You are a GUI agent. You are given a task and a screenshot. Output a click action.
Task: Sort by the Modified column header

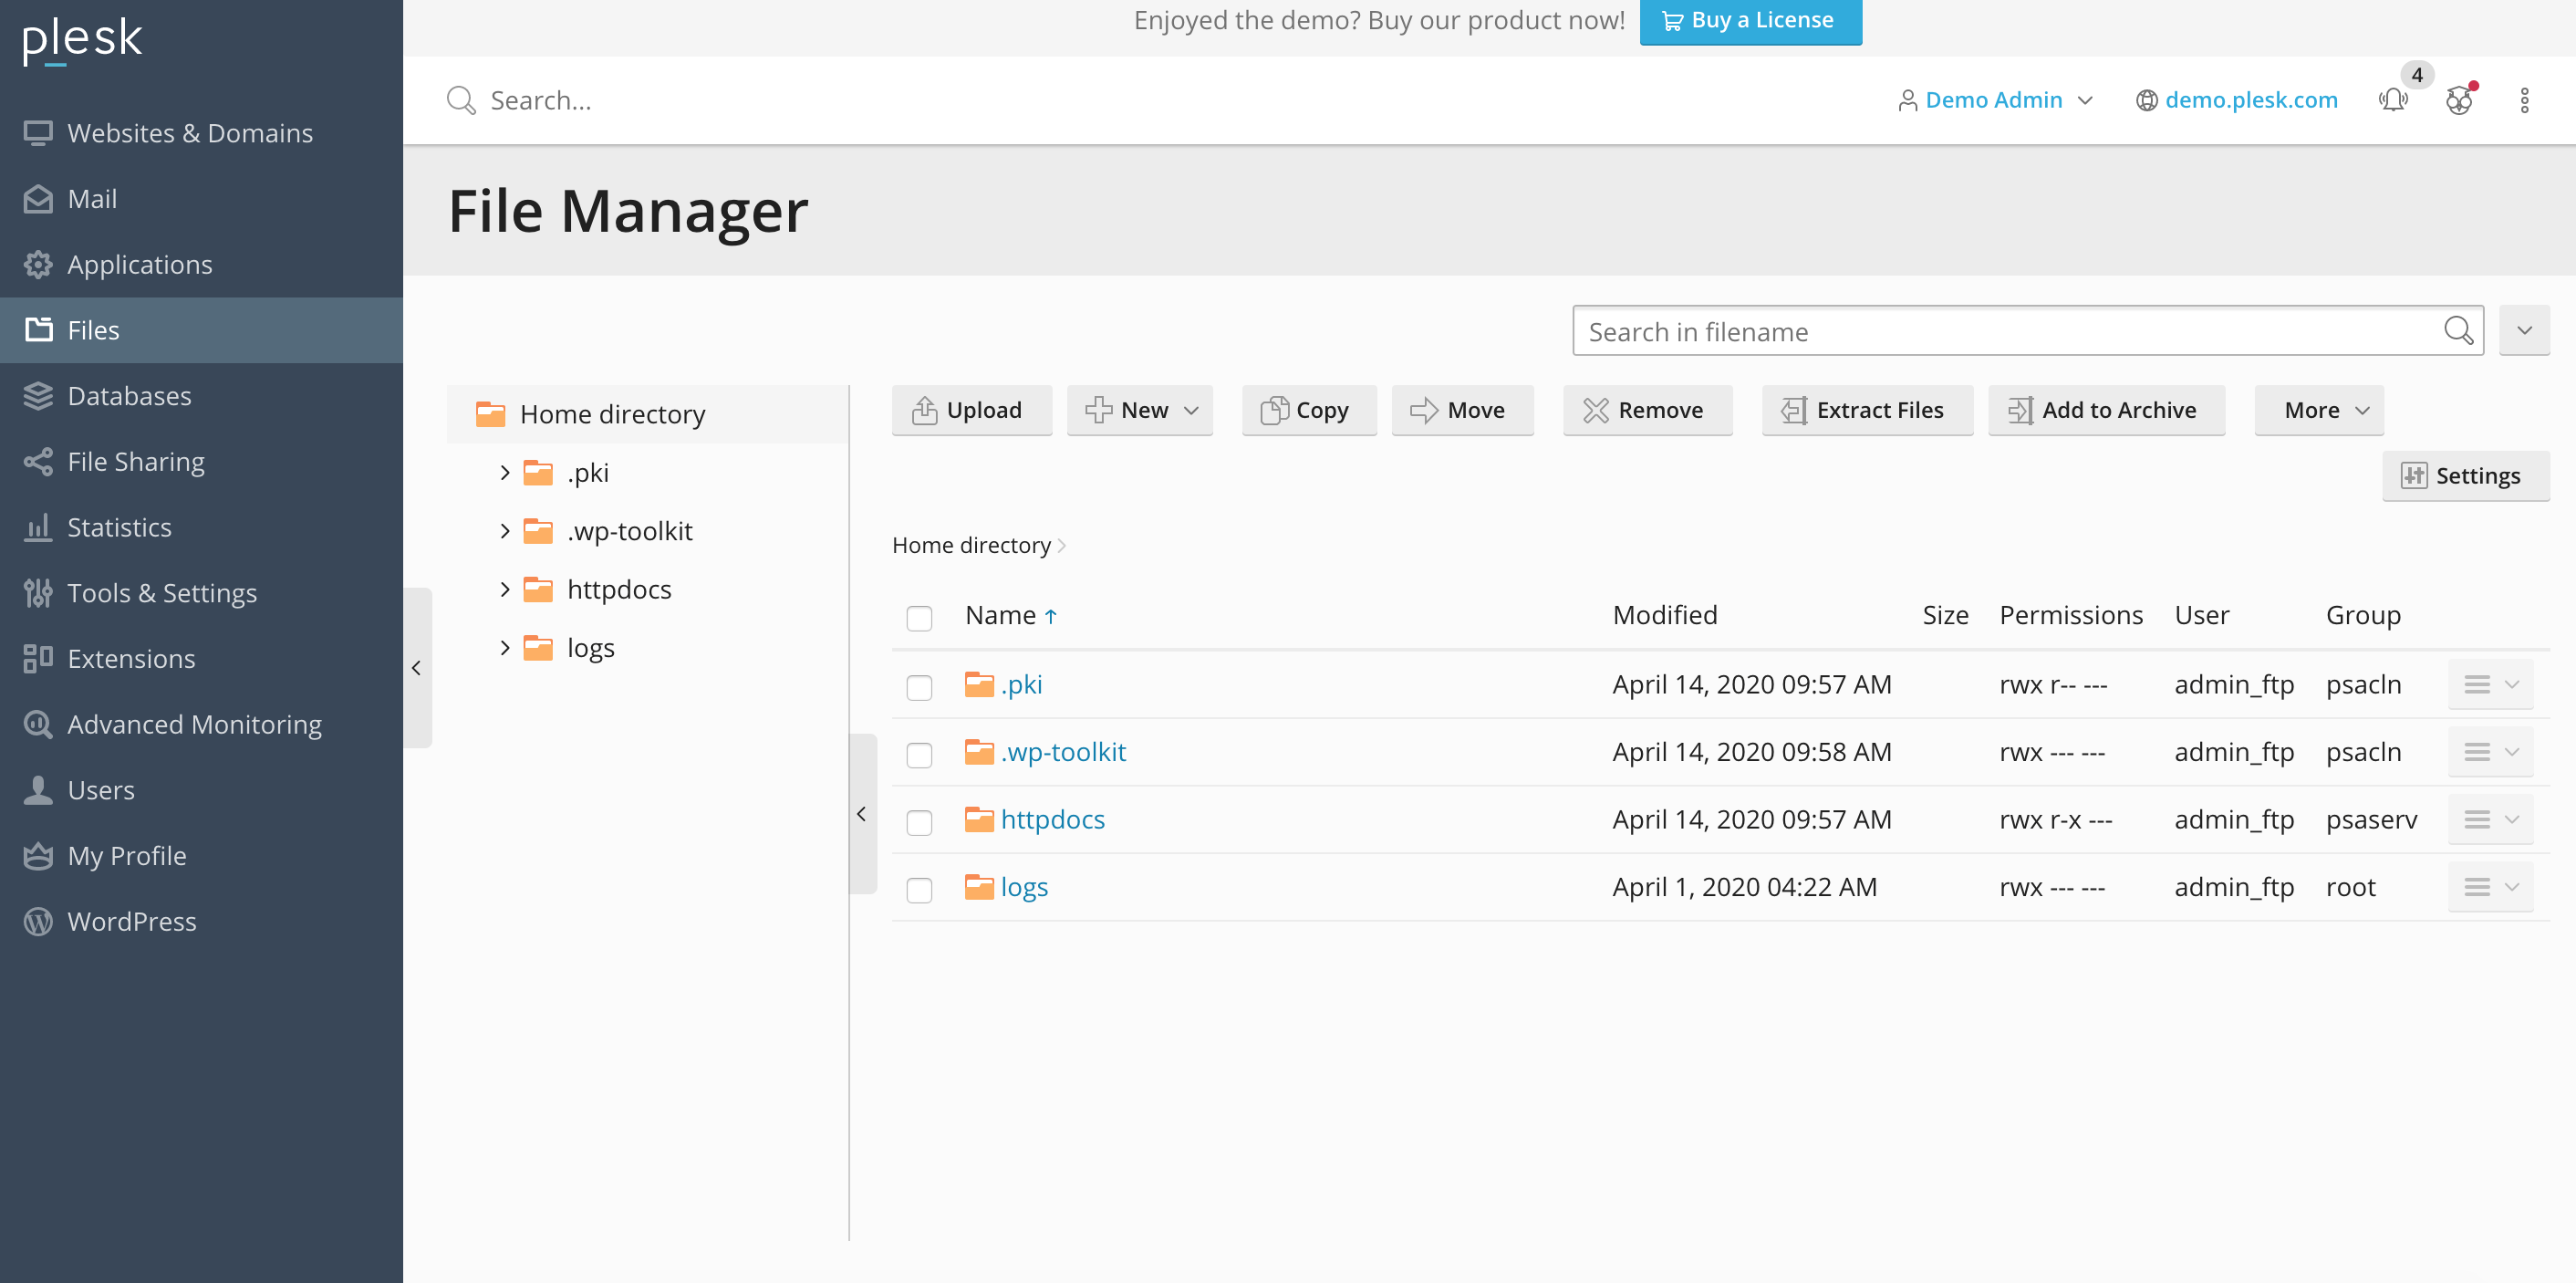click(x=1665, y=615)
